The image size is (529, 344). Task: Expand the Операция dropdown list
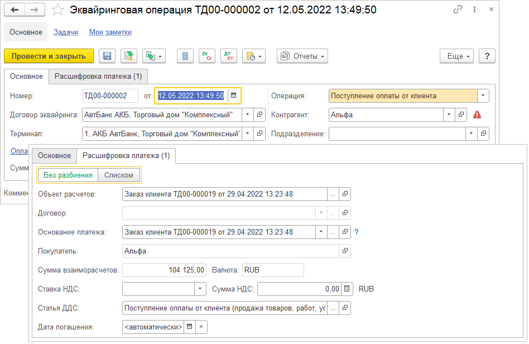click(483, 95)
